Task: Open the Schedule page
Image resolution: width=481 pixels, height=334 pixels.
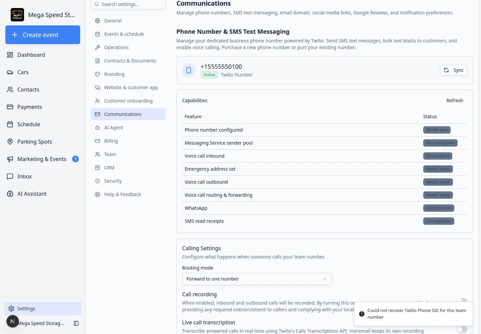Action: 43,124
